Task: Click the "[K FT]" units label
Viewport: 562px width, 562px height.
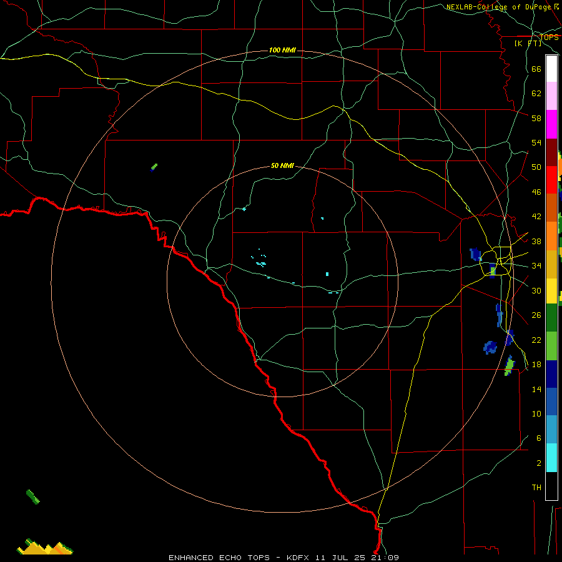Action: coord(528,43)
